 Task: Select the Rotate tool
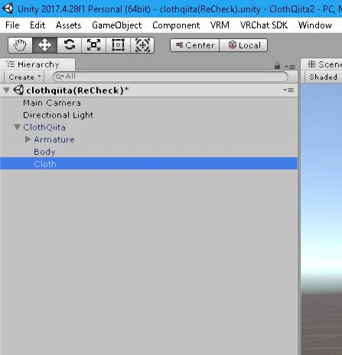tap(69, 45)
